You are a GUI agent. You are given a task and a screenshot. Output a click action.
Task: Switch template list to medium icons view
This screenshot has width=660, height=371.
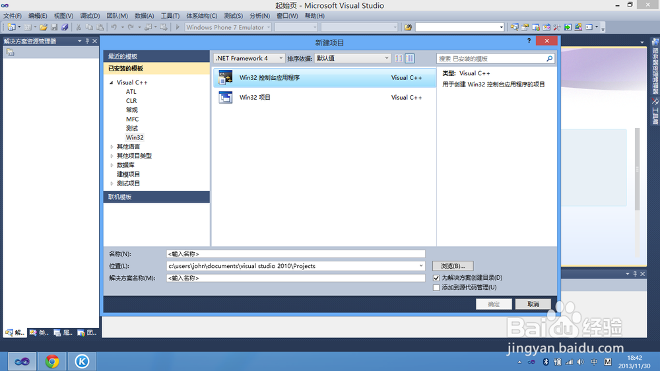click(x=410, y=58)
